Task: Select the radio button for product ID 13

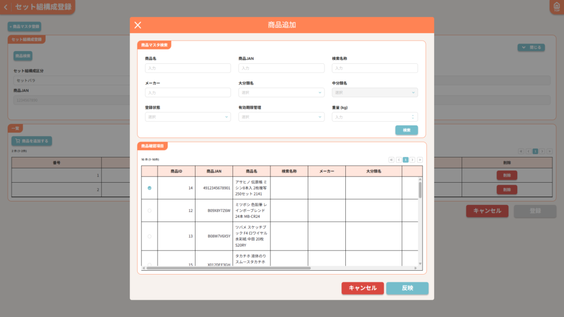Action: [150, 236]
